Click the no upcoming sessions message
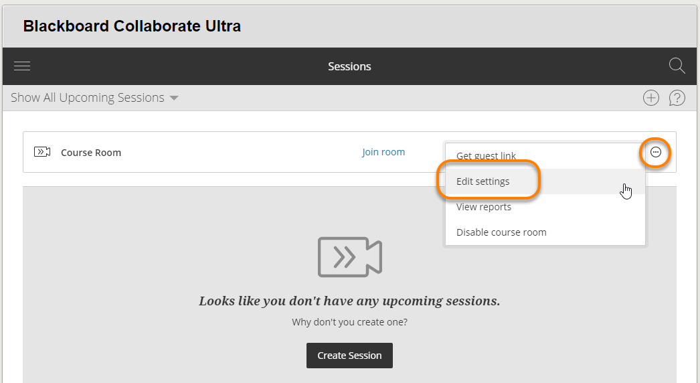Viewport: 700px width, 383px height. (349, 301)
